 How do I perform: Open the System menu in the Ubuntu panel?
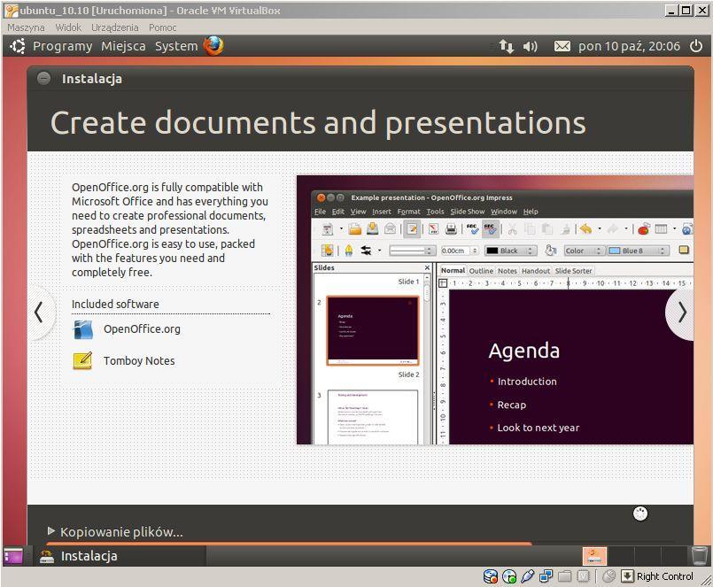(176, 46)
